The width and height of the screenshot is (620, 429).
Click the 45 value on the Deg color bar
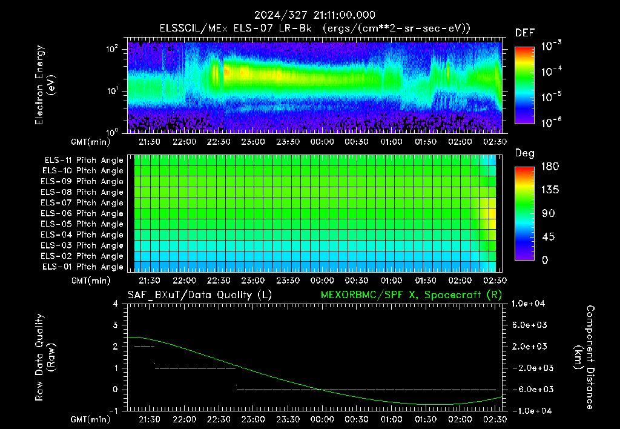click(x=549, y=237)
